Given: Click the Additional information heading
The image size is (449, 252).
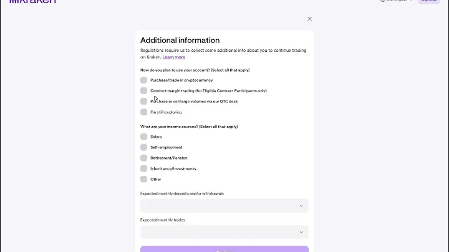Looking at the screenshot, I should coord(180,41).
